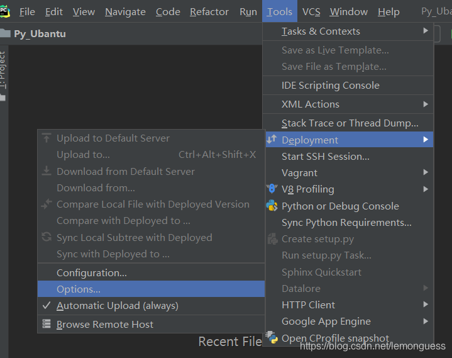This screenshot has width=452, height=358.
Task: Open IDE Scripting Console
Action: coord(330,85)
